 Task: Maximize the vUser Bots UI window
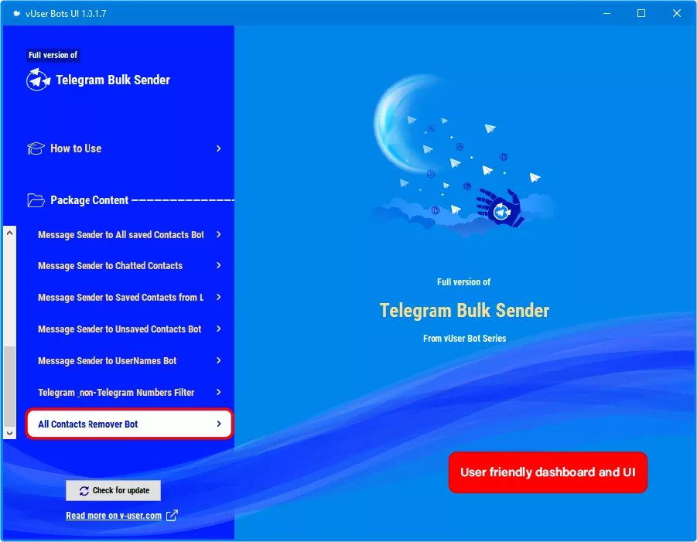tap(641, 13)
